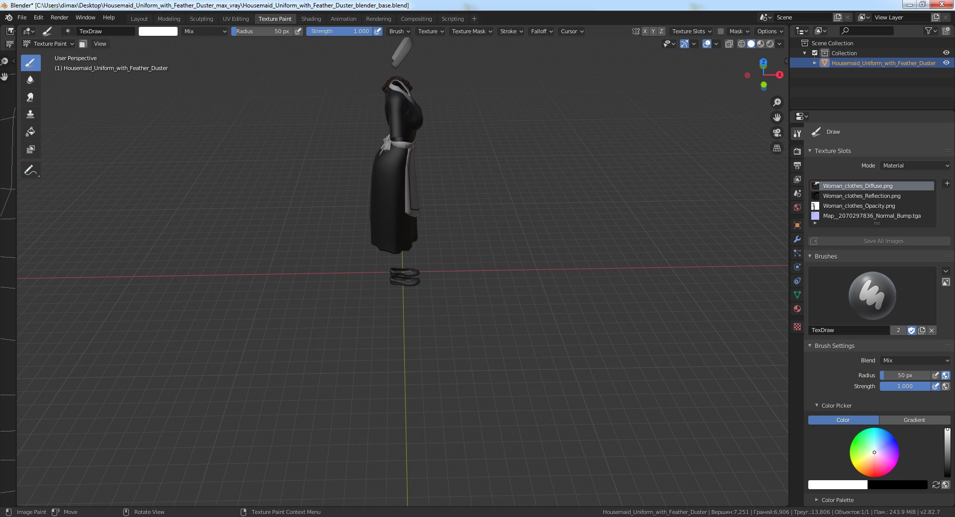Switch to the Shading workspace tab

point(311,19)
